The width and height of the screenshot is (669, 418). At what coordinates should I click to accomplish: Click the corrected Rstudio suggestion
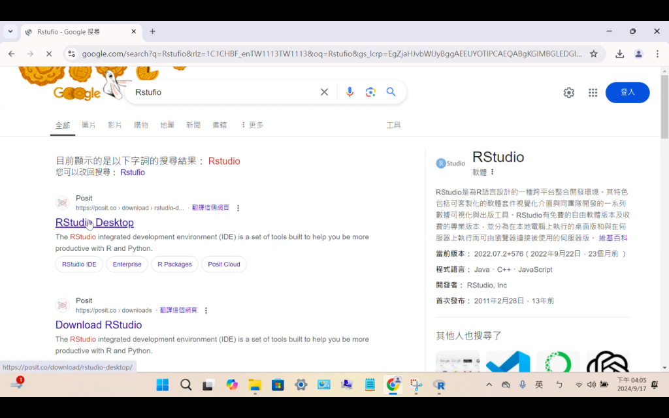(x=224, y=161)
